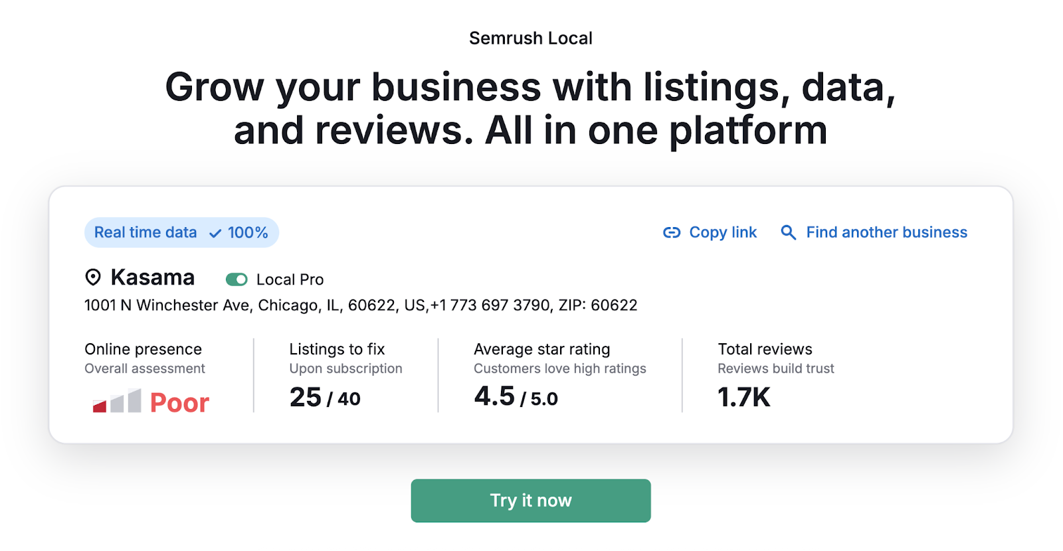Click the 25 / 40 listings count
The image size is (1063, 551).
coord(325,398)
